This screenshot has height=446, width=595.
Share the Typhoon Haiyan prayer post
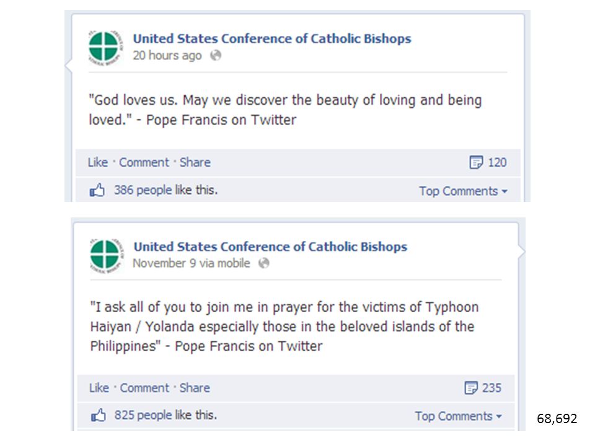(x=195, y=388)
